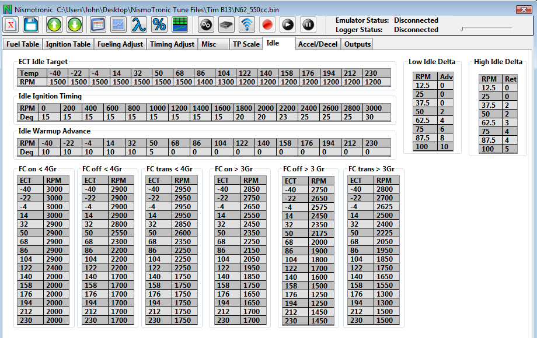The image size is (537, 338).
Task: Click the green up arrow upload icon
Action: click(54, 24)
